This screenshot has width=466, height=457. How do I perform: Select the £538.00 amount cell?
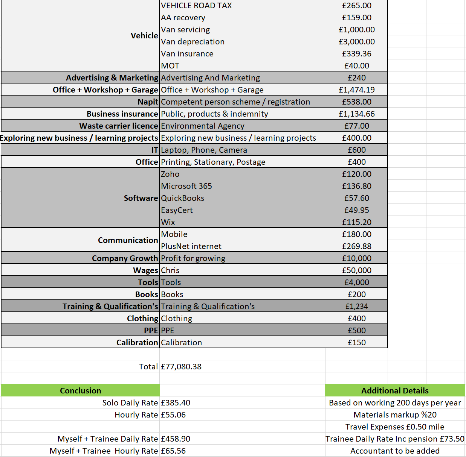point(357,102)
